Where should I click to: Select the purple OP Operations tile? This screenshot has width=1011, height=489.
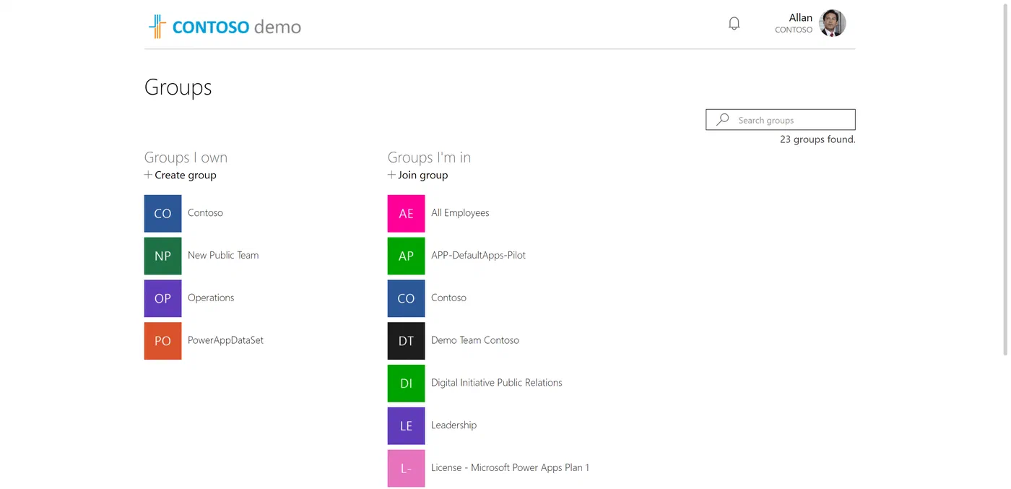(162, 298)
